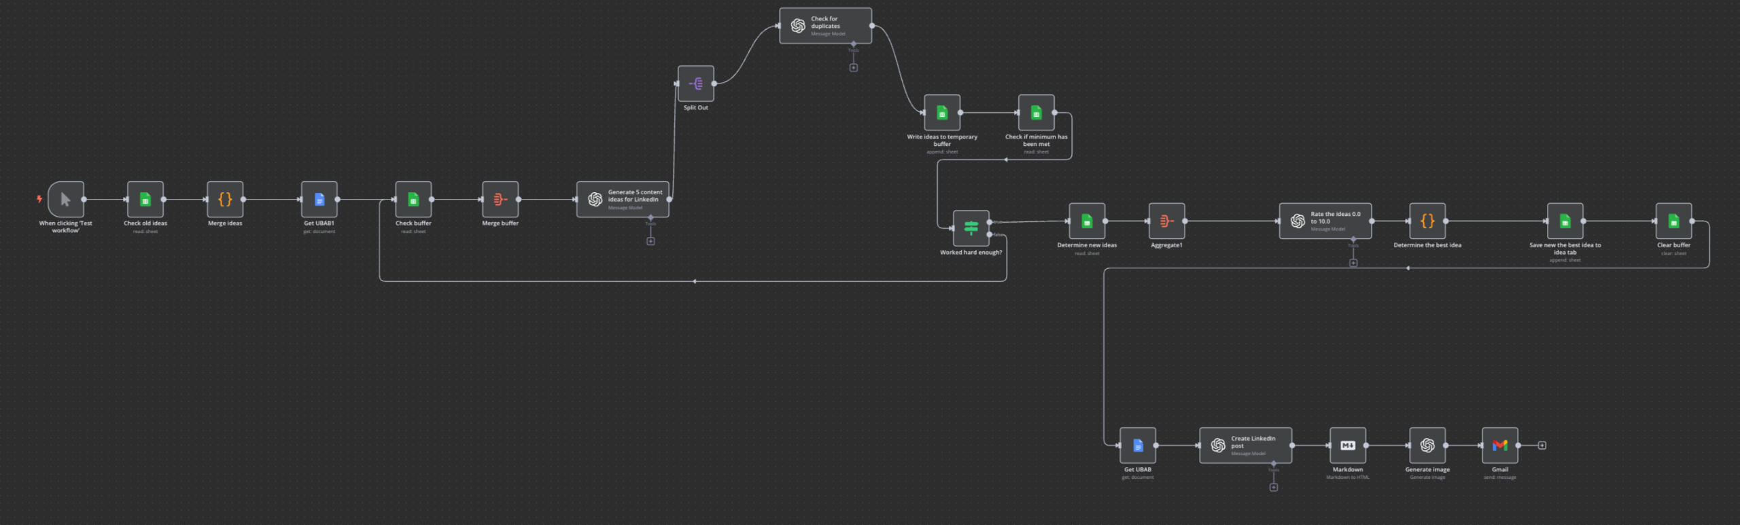Open the 'Get UBAB1' Google Docs node
The width and height of the screenshot is (1740, 525).
tap(319, 199)
